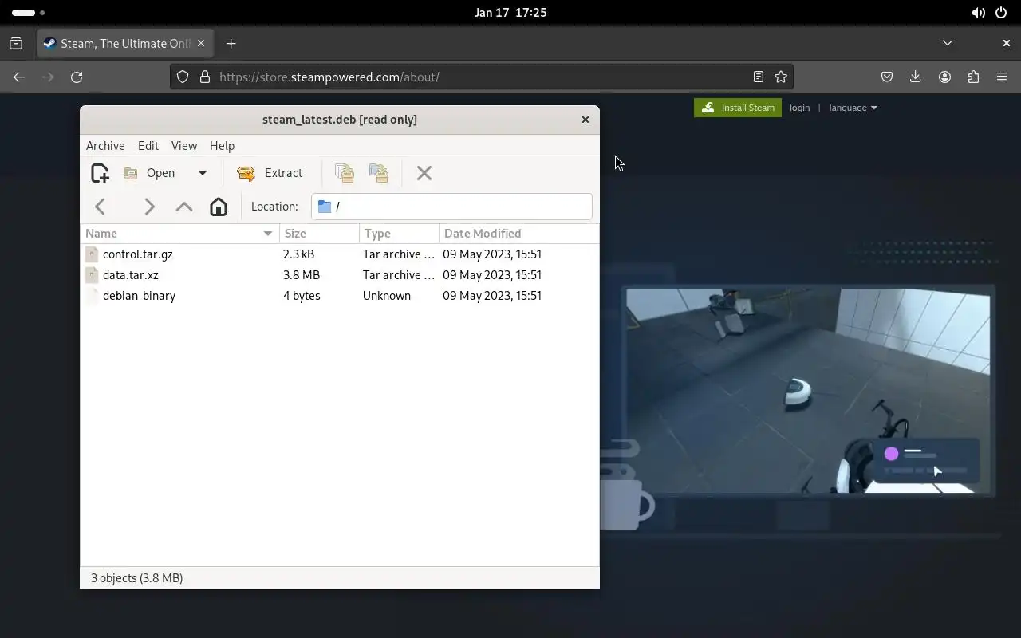Click the Firefox account icon
Viewport: 1021px width, 638px height.
point(945,77)
